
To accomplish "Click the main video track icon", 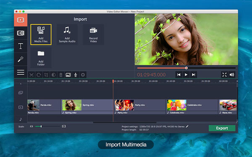I will pos(21,107).
